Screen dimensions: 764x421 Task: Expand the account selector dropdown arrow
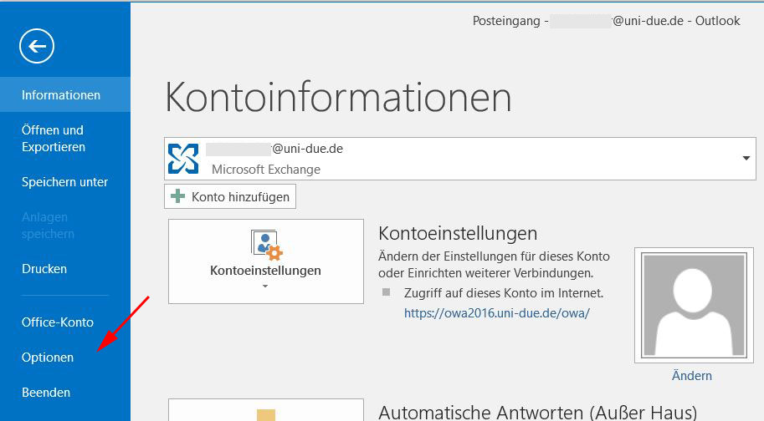click(745, 158)
